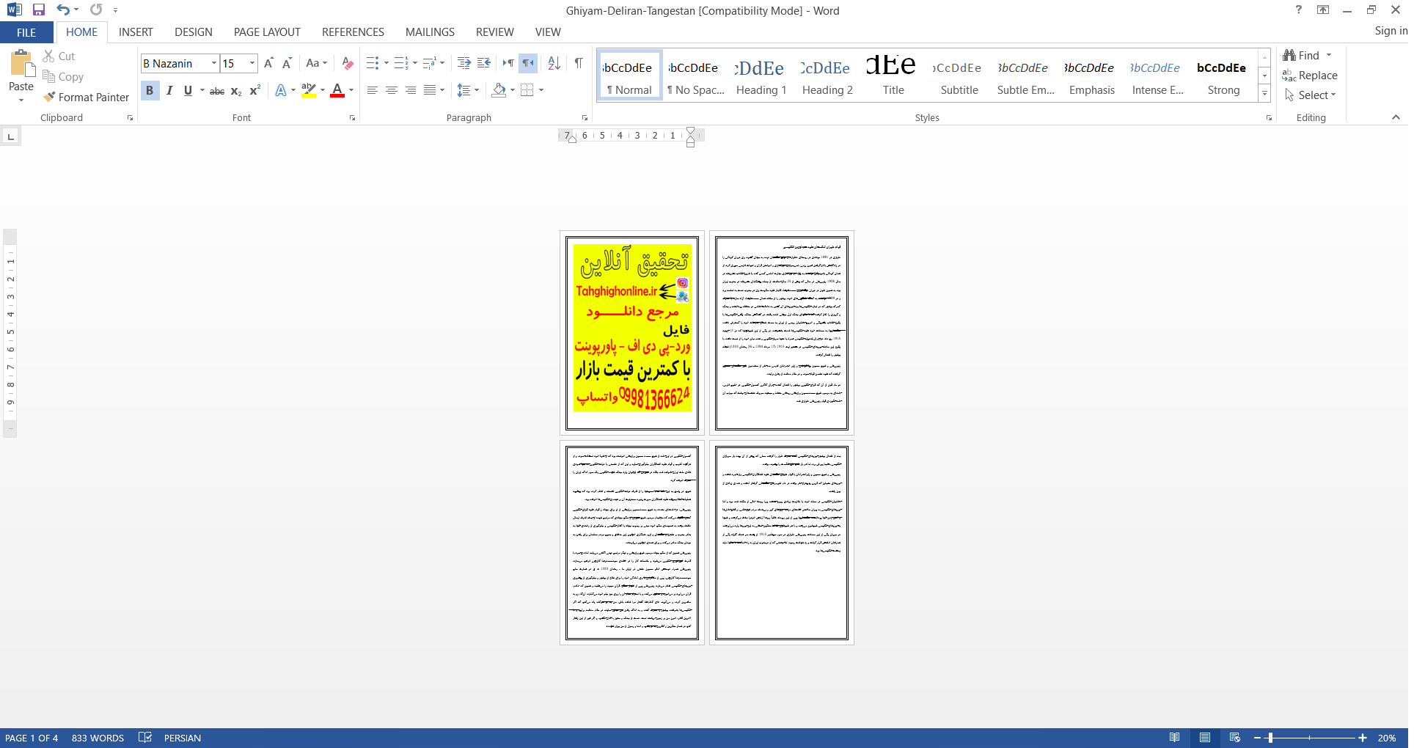This screenshot has width=1414, height=748.
Task: Click the PERSIAN language indicator
Action: point(183,738)
